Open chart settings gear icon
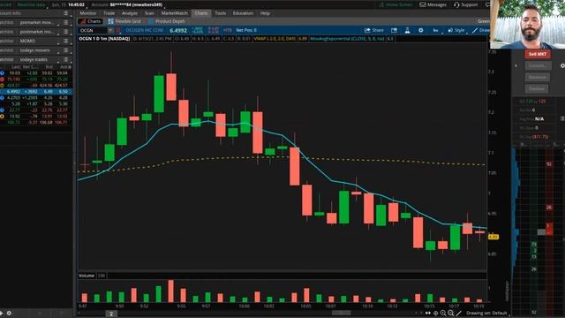The width and height of the screenshot is (565, 318). [421, 30]
